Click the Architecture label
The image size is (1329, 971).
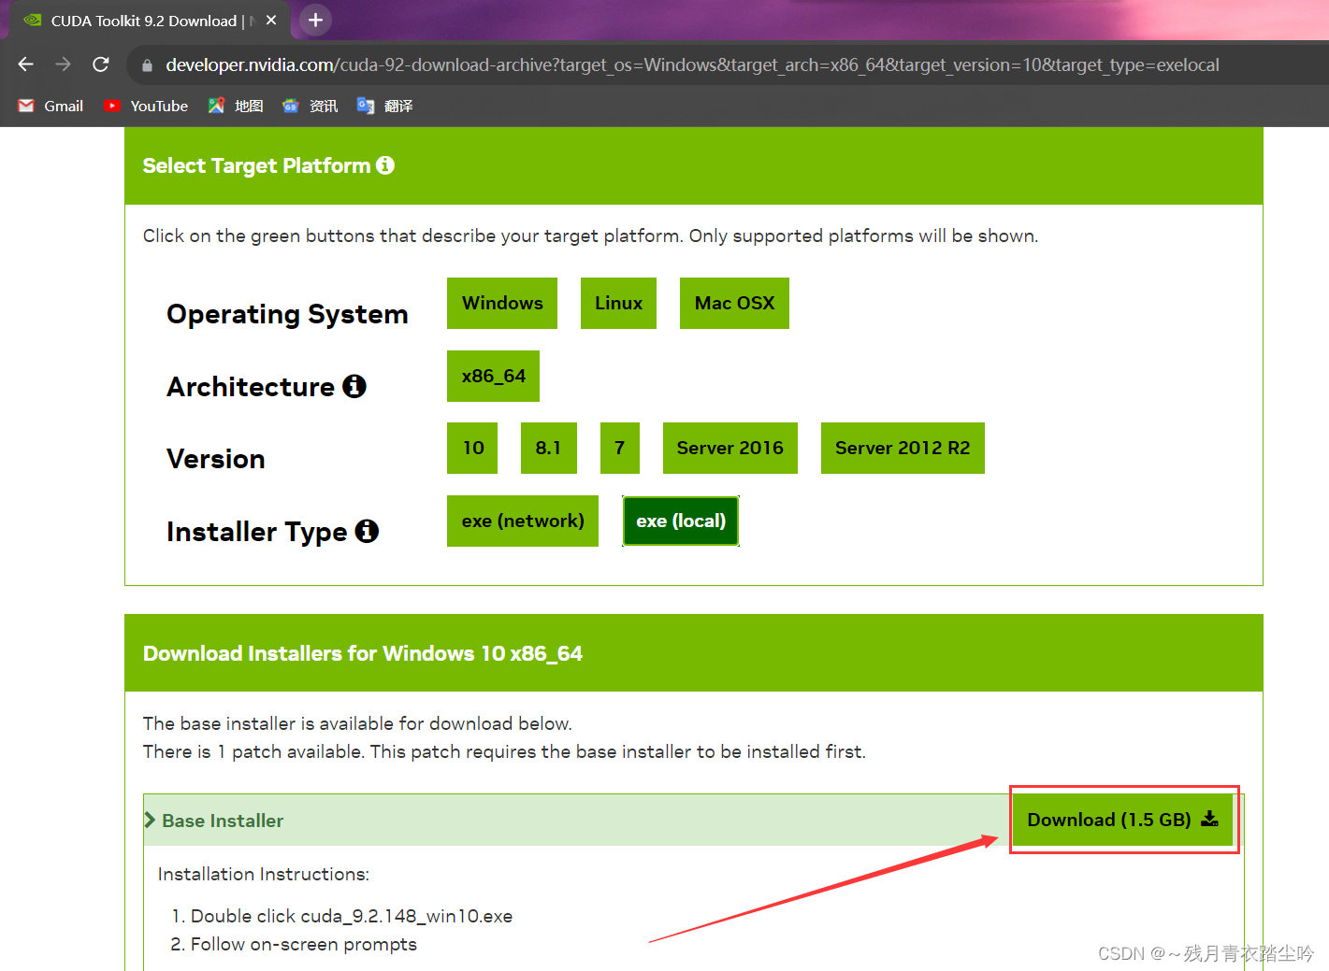(x=251, y=387)
